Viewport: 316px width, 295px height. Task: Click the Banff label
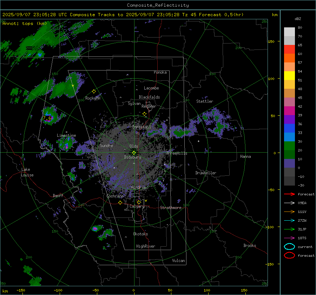tap(58, 196)
